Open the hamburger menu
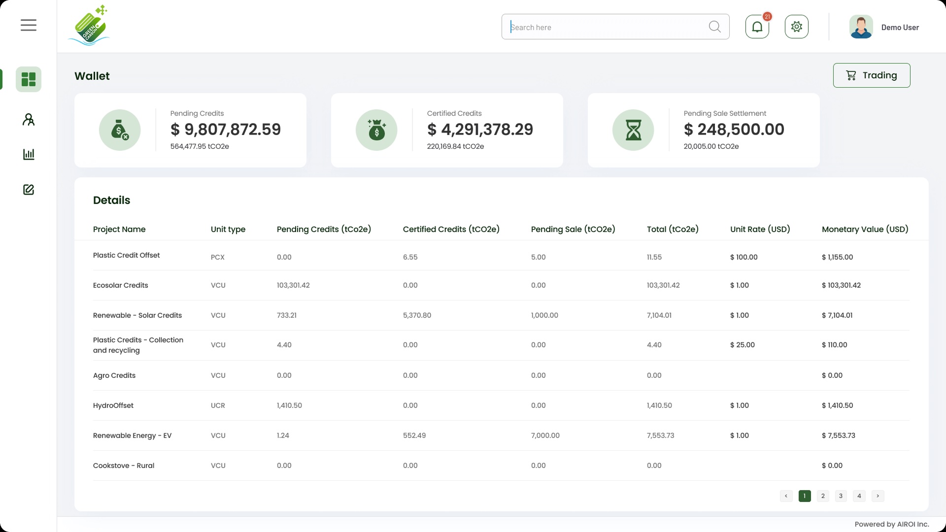The image size is (946, 532). pos(29,25)
